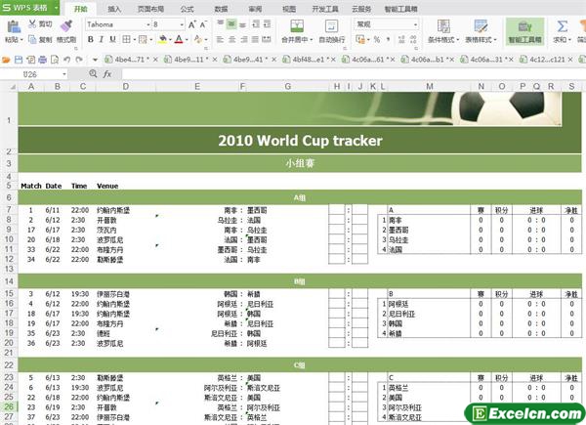The image size is (586, 425).
Task: Expand the Paste options arrow
Action: [21, 40]
